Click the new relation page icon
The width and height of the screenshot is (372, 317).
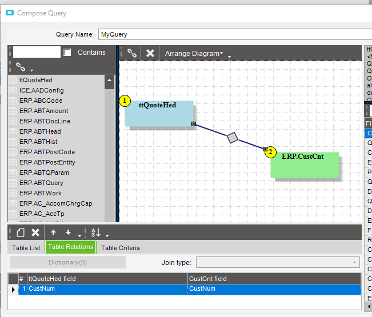pos(21,232)
